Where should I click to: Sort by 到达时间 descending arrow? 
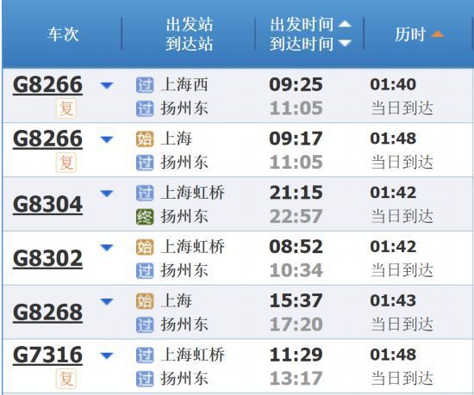point(345,43)
